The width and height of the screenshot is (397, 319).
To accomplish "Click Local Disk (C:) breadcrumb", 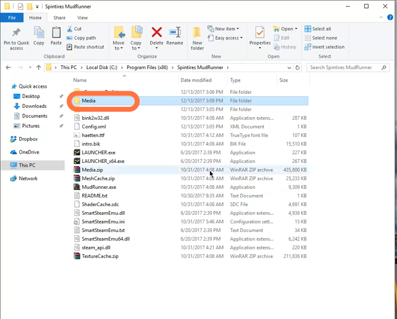I will click(102, 67).
